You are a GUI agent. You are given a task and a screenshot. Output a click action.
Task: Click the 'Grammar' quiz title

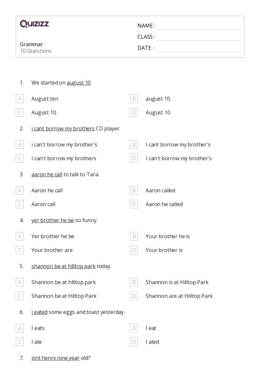click(x=31, y=44)
